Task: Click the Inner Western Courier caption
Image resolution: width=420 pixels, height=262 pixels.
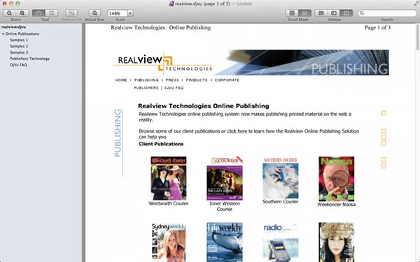Action: coord(225,206)
